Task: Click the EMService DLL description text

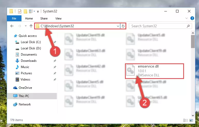Action: [149, 75]
